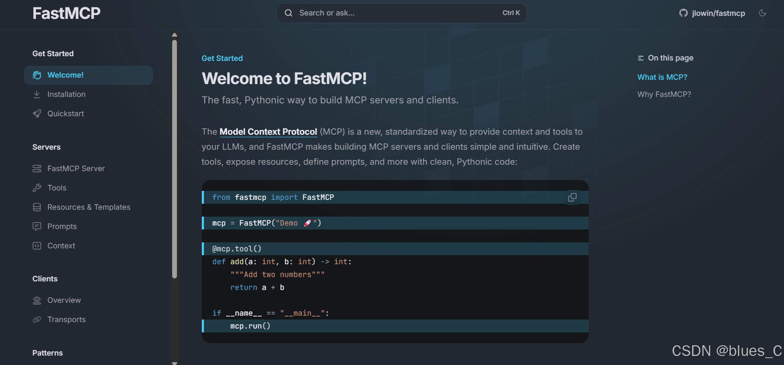
Task: Open the jlowin/fastmcp GitHub link
Action: click(x=712, y=13)
